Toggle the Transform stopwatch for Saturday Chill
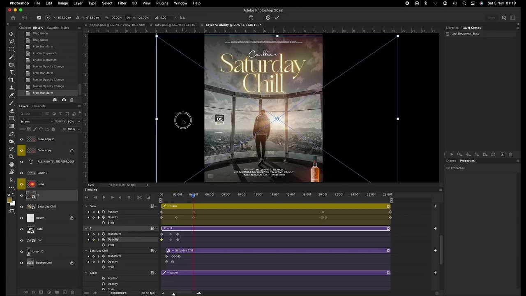The height and width of the screenshot is (296, 526). click(x=104, y=256)
